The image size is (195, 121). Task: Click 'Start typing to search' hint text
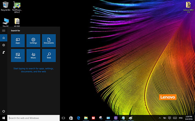33,70
